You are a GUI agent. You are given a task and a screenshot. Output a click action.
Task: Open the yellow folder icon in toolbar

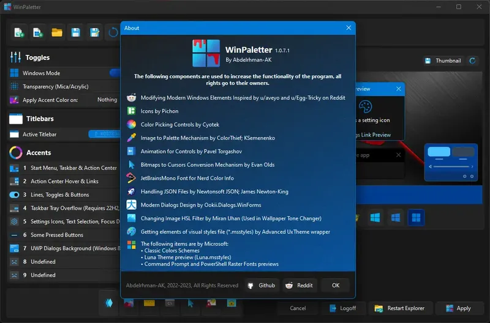coord(57,32)
